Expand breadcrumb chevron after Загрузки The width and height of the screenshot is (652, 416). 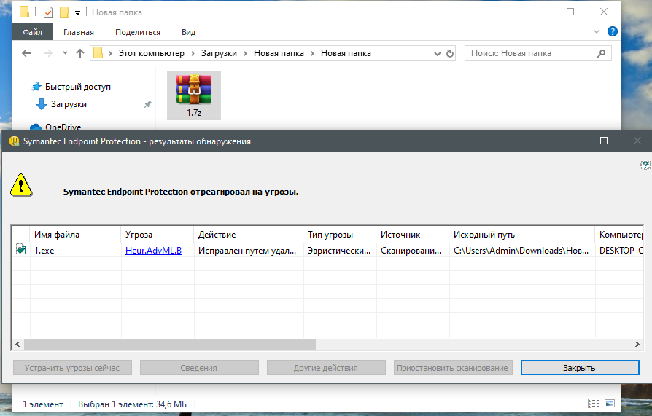point(245,53)
